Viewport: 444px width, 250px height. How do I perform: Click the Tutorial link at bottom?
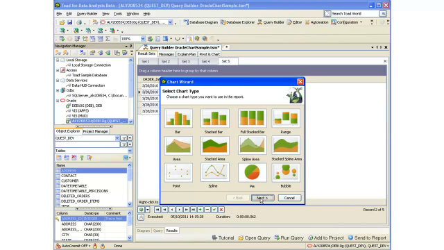(x=223, y=237)
